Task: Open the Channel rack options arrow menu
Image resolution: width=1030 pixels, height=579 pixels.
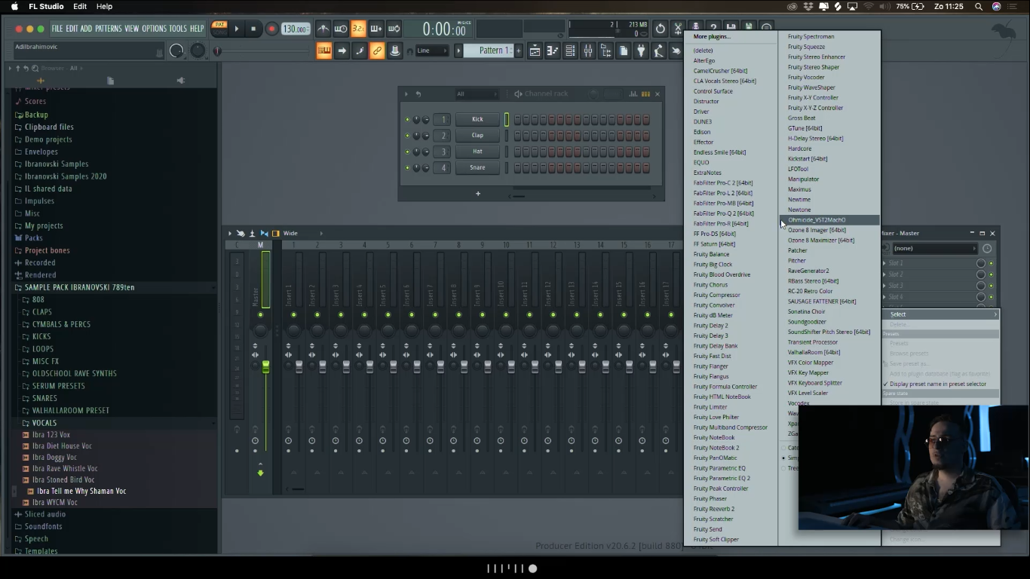Action: coord(406,94)
